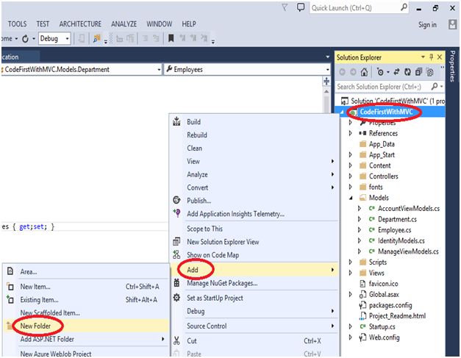Click the Area submenu icon
The height and width of the screenshot is (358, 461).
[x=10, y=271]
